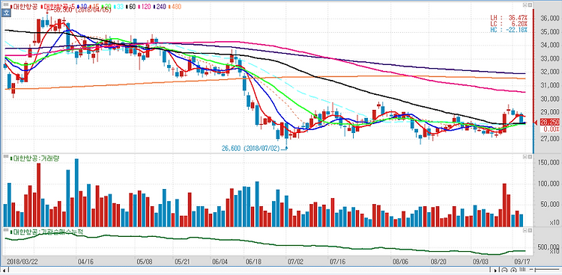The image size is (562, 275).
Task: Click the zoom-in (plus) circle icon in bottom toolbar
Action: 513,271
